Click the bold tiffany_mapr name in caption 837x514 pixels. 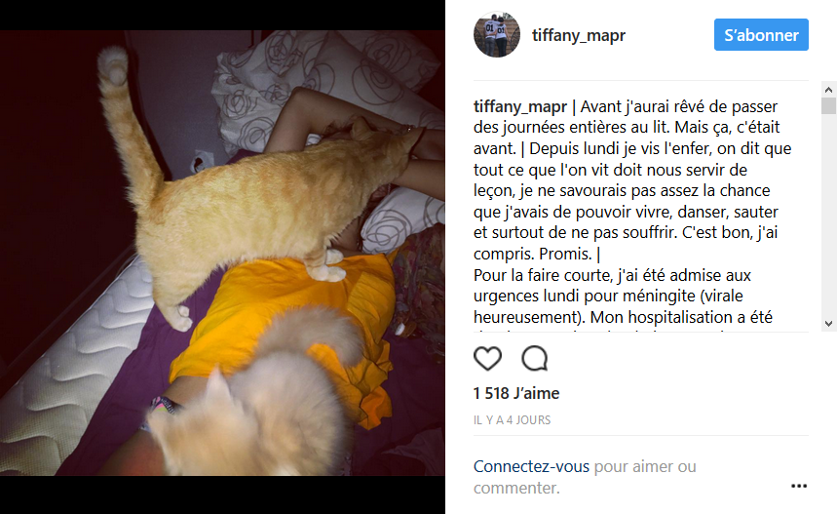[520, 106]
